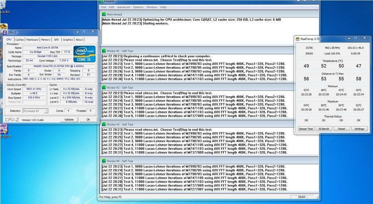Image resolution: width=373 pixels, height=204 pixels.
Task: Switch to the Caches tab in CPU-Z
Action: (20, 40)
